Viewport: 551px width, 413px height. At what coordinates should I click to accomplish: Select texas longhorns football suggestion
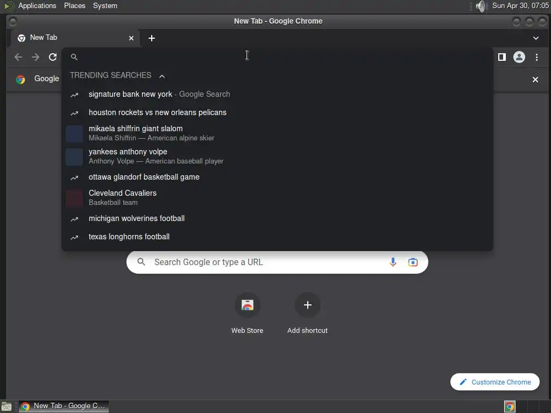click(277, 237)
